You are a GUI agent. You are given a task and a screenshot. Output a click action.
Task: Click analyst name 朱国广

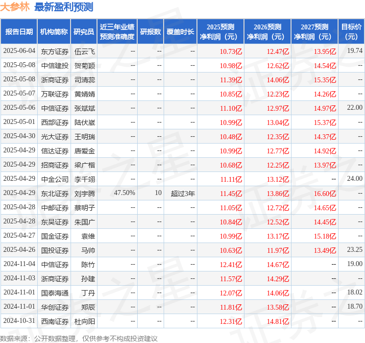[84, 222]
